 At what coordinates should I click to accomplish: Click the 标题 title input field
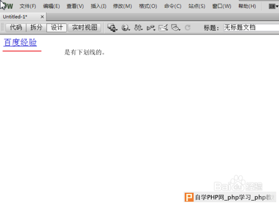pyautogui.click(x=251, y=28)
